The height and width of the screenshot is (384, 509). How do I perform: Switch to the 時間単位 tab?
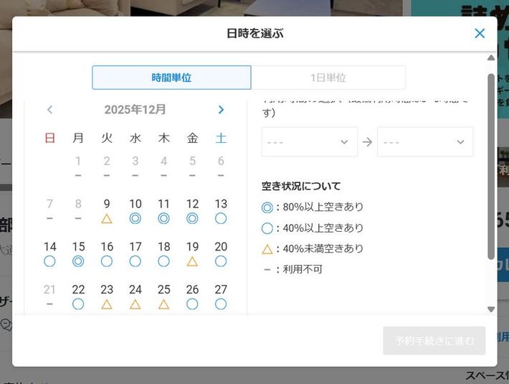pos(171,78)
